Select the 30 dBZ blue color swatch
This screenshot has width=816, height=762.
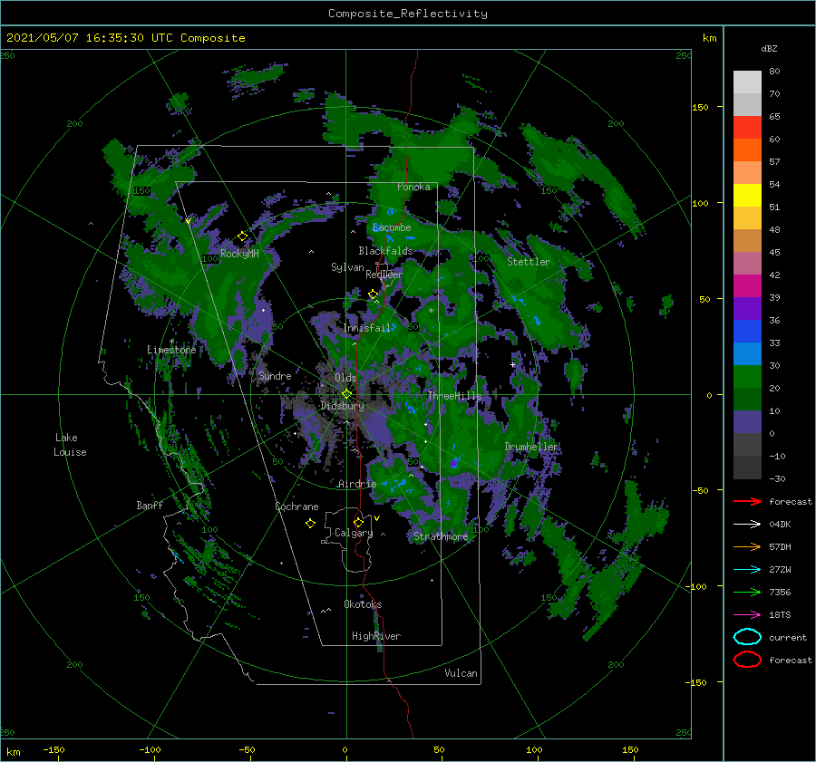[747, 353]
